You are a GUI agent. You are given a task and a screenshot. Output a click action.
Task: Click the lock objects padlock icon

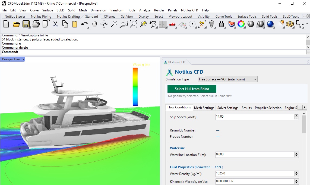point(222,24)
